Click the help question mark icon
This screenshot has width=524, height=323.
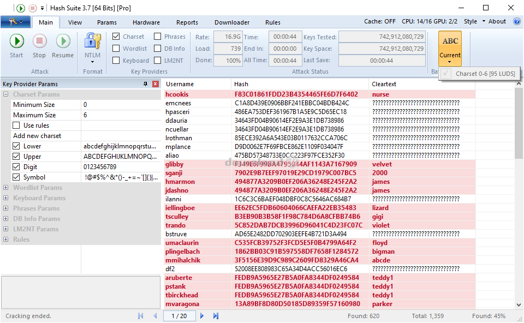[517, 21]
